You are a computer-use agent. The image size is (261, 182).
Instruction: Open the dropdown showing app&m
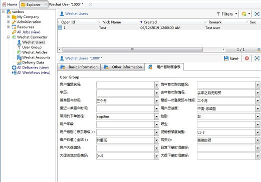pos(156,116)
